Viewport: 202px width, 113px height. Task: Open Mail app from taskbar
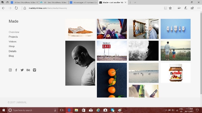pyautogui.click(x=91, y=110)
